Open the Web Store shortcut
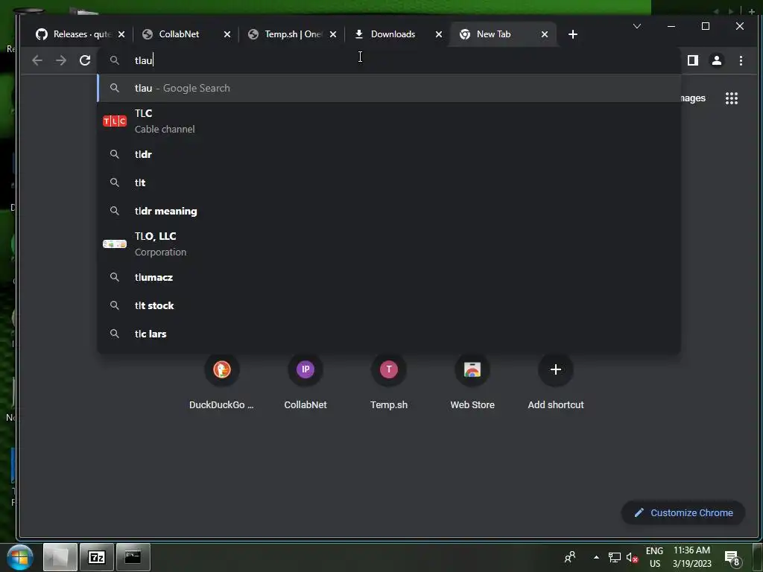The height and width of the screenshot is (572, 763). tap(472, 383)
